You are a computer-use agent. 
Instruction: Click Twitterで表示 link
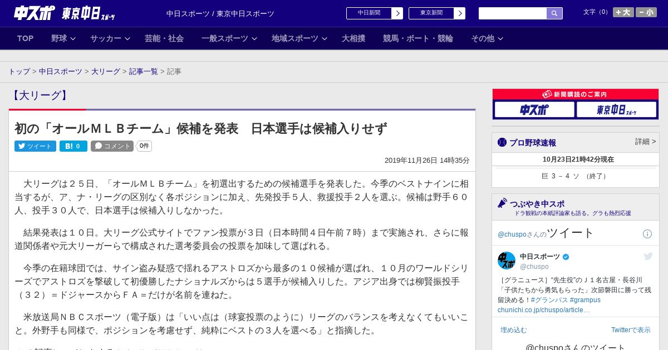631,330
